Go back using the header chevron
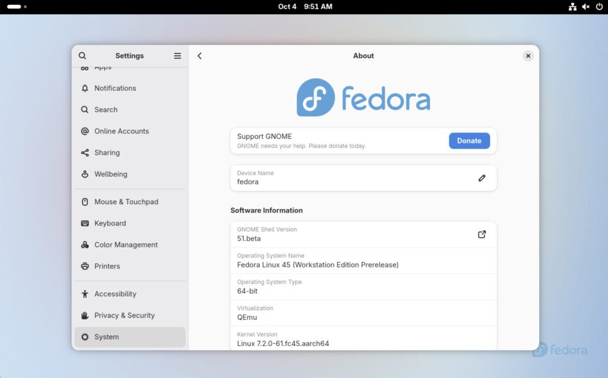The image size is (608, 378). [x=199, y=56]
